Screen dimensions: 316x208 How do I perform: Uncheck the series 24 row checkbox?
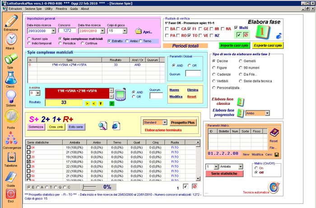(x=28, y=161)
